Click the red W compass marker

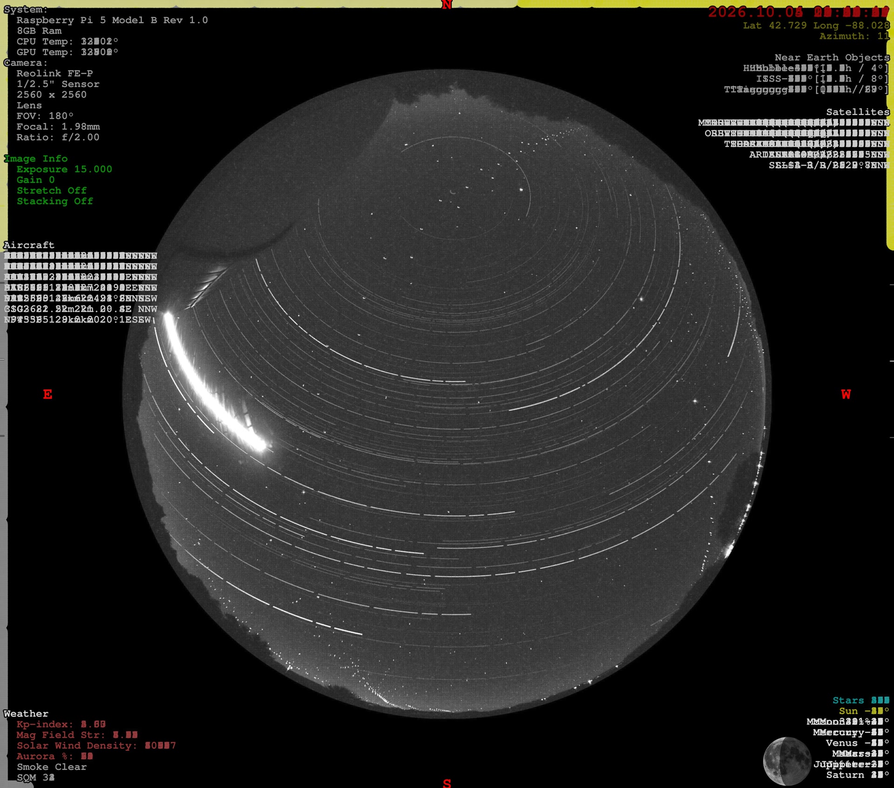[846, 394]
